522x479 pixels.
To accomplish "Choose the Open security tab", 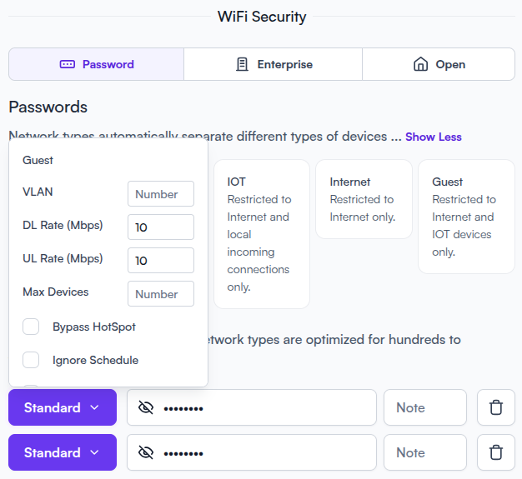I will pos(439,64).
